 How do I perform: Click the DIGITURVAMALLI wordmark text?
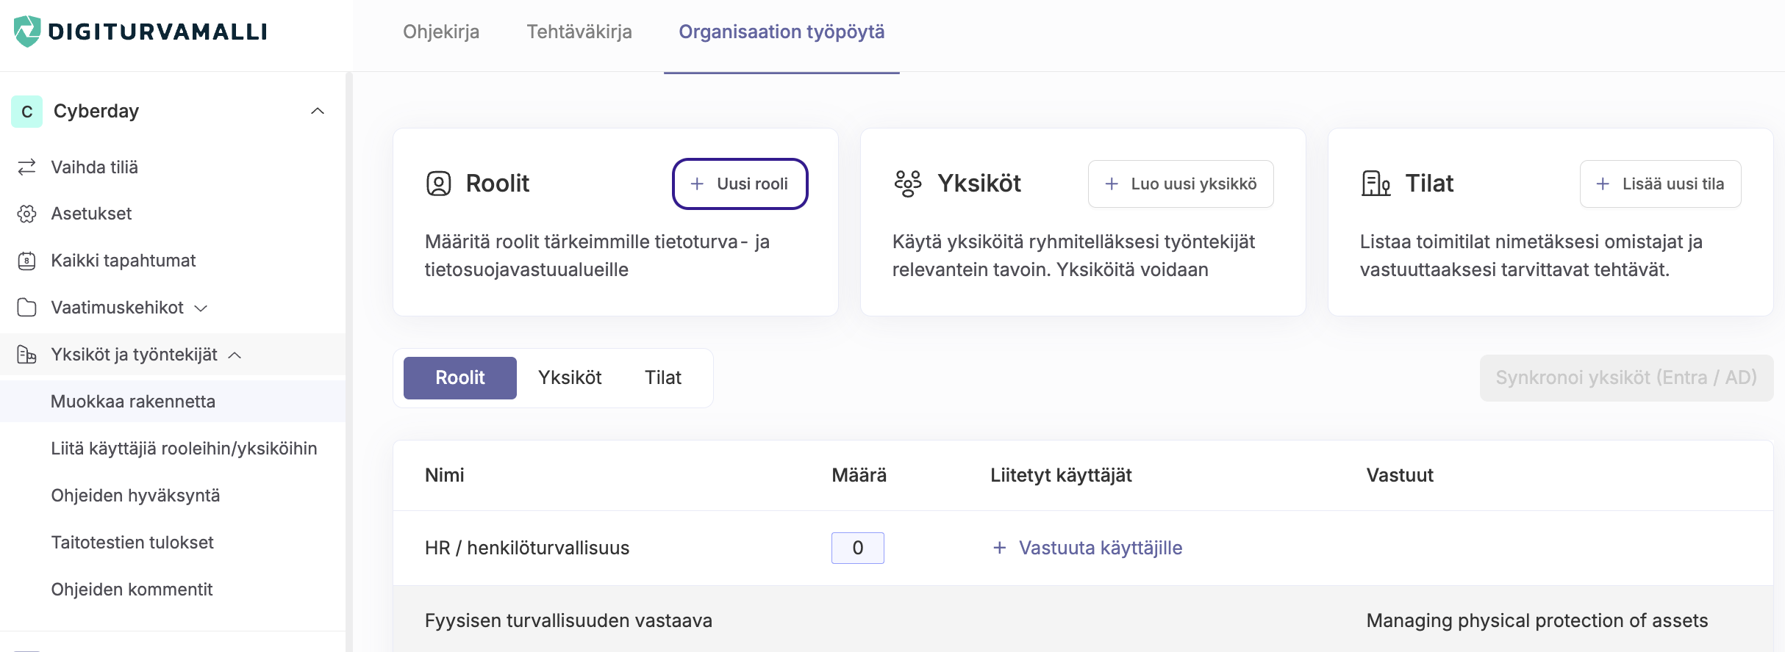(157, 32)
